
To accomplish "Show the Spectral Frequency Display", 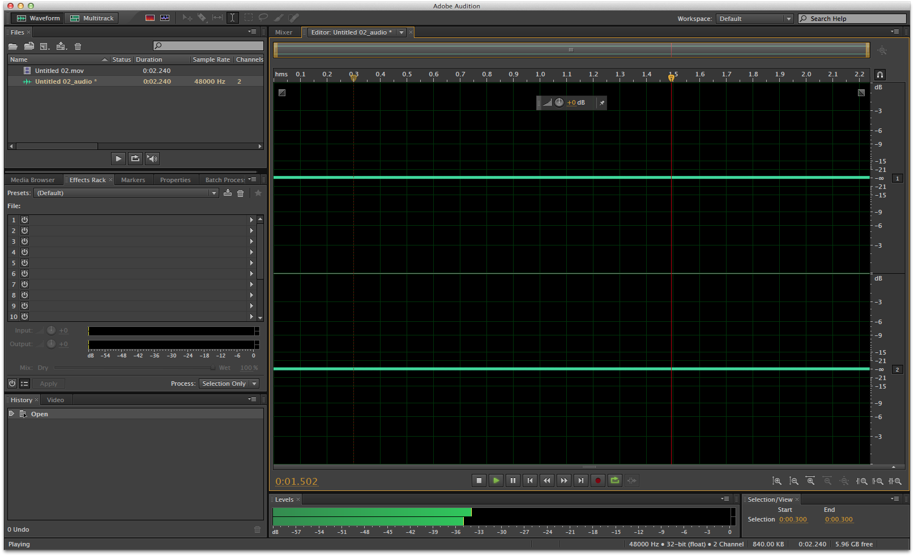I will [x=150, y=18].
